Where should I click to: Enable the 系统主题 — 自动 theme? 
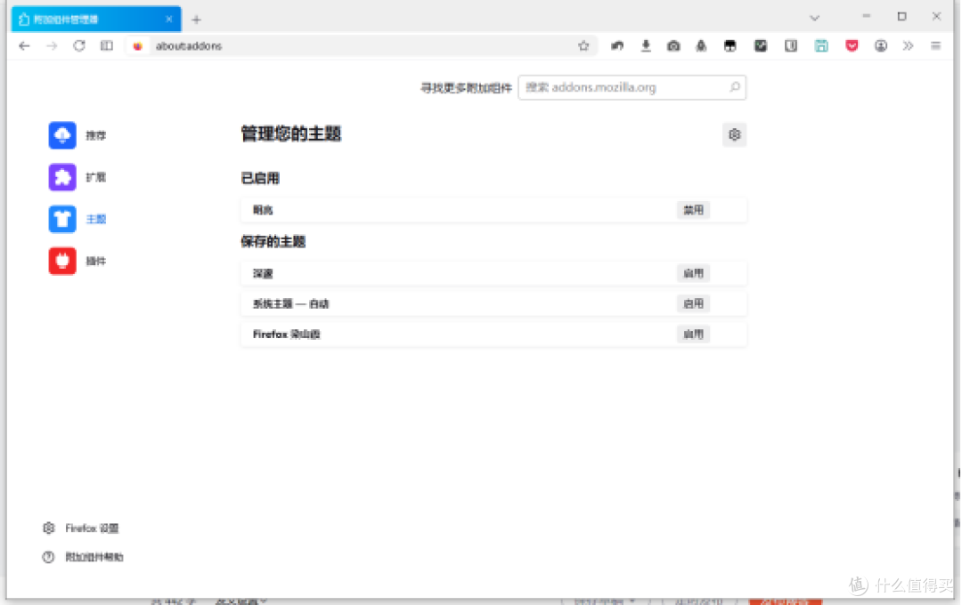click(693, 303)
